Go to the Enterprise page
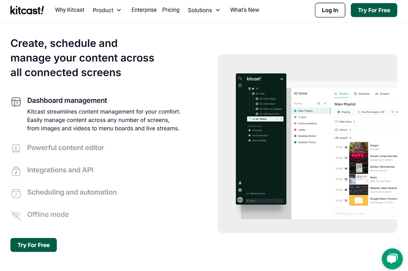The image size is (408, 271). pos(144,10)
